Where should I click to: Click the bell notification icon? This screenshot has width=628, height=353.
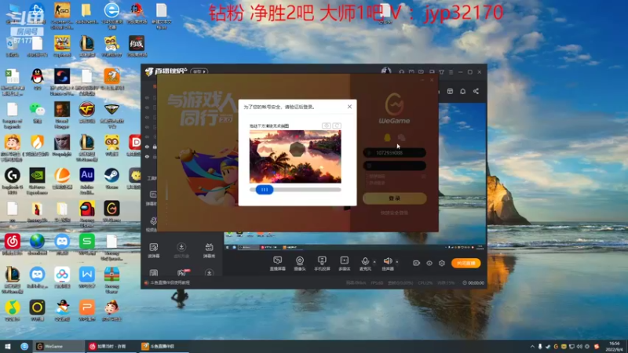coord(462,91)
